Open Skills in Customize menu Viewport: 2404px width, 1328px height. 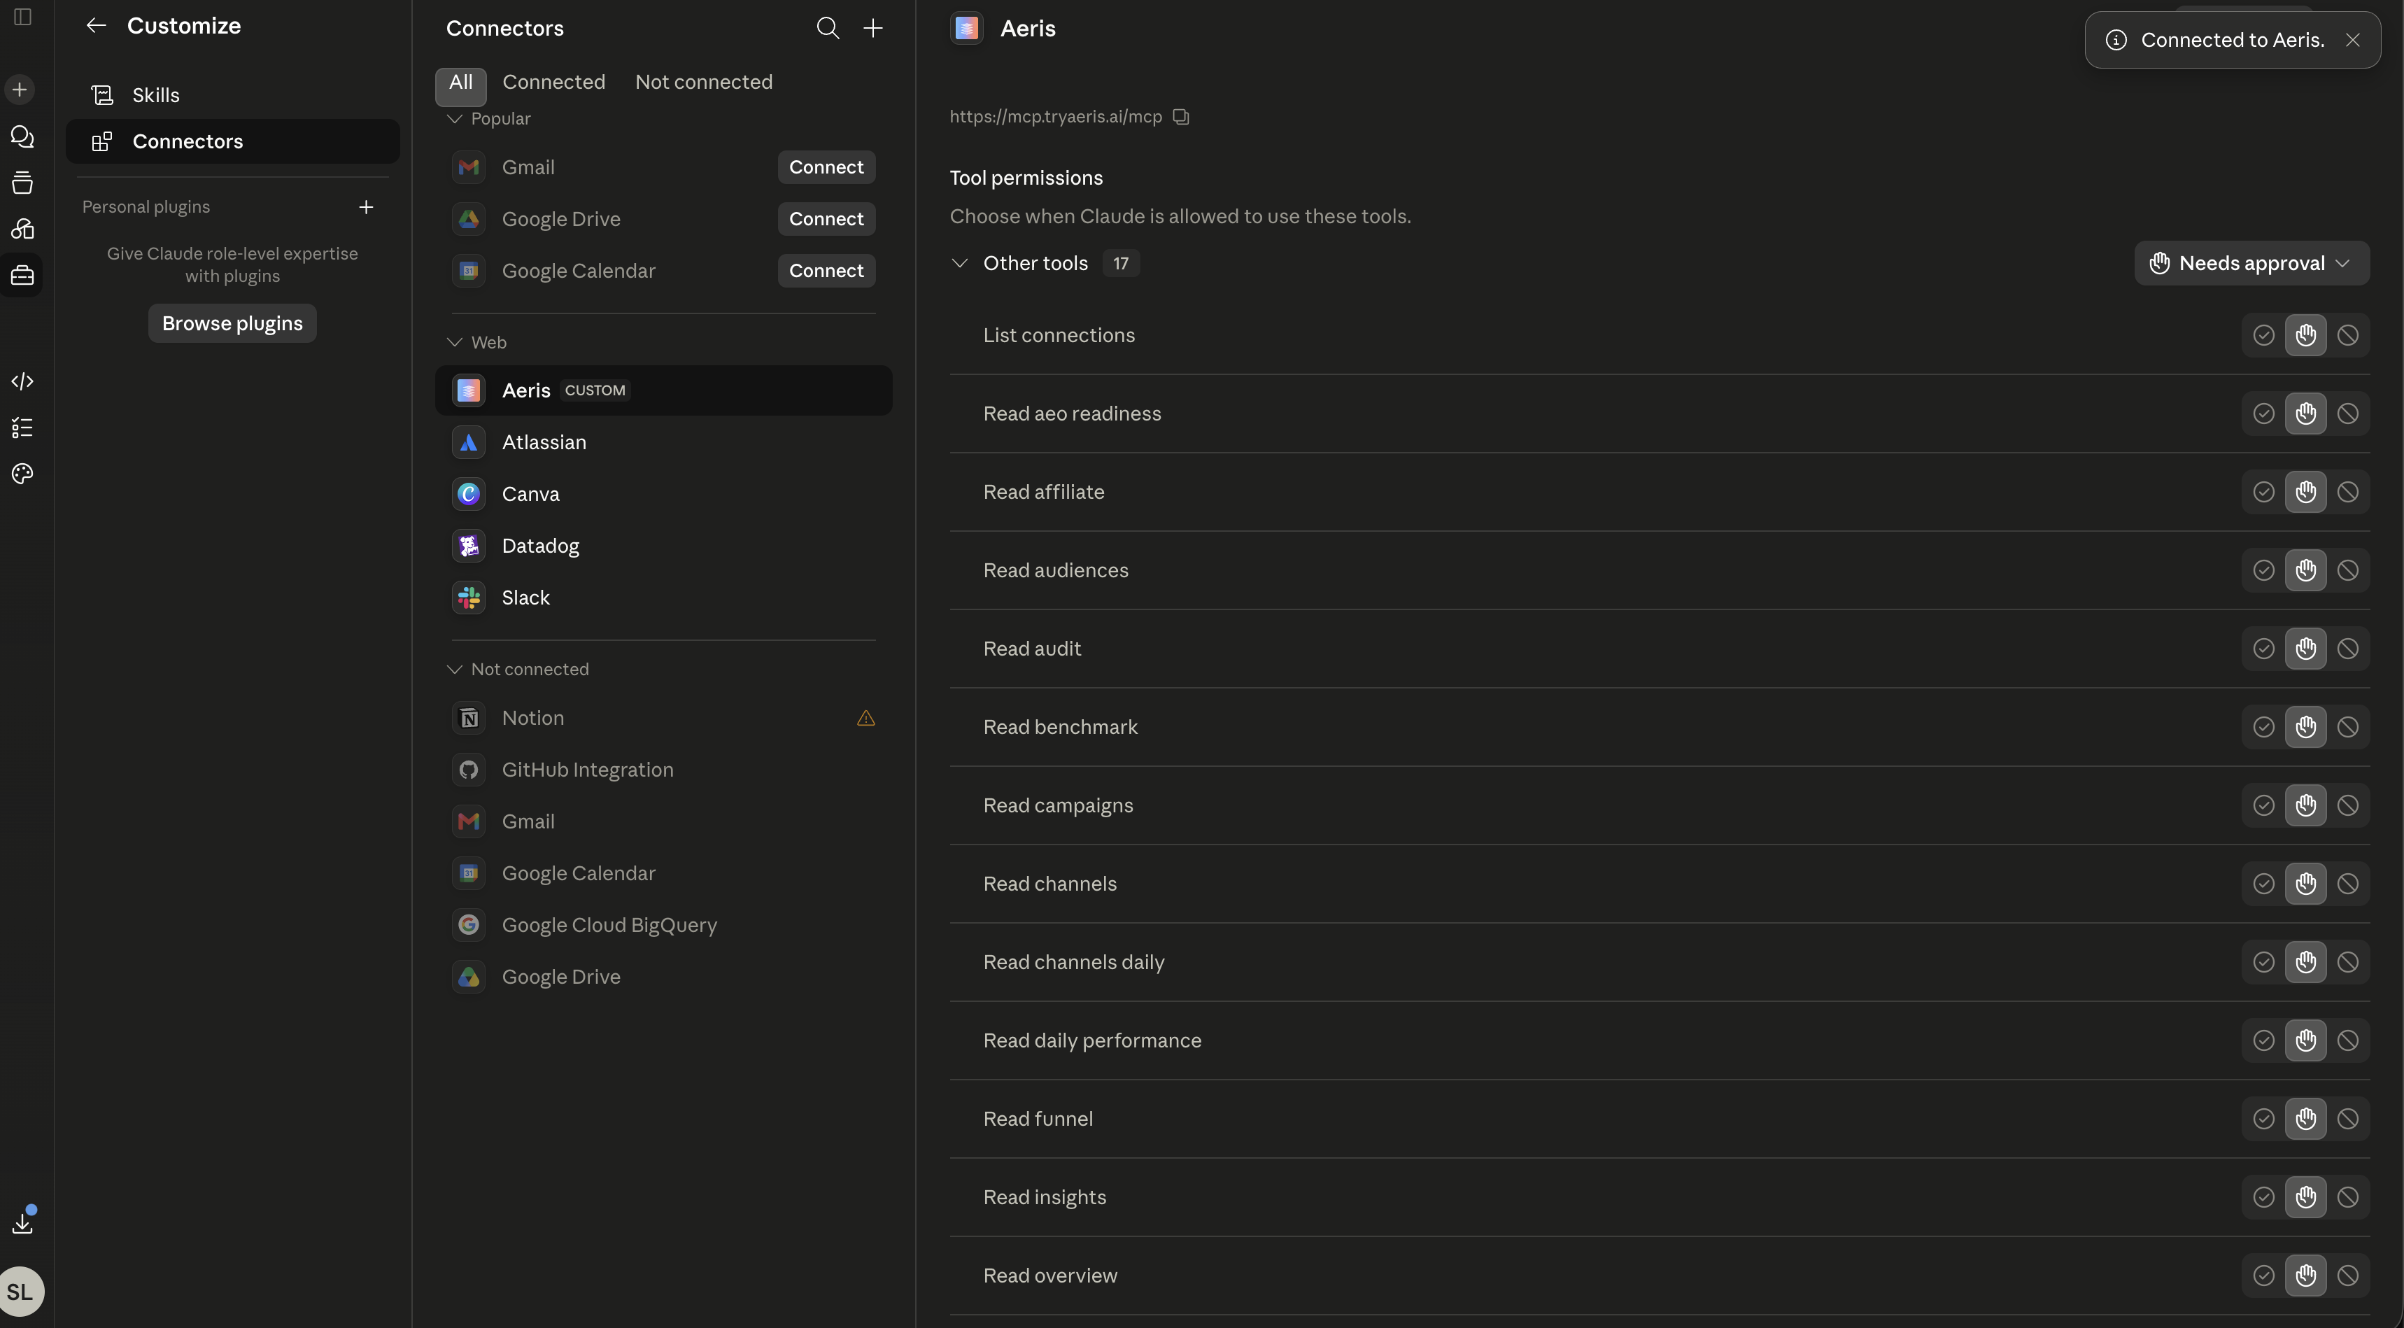(x=233, y=95)
